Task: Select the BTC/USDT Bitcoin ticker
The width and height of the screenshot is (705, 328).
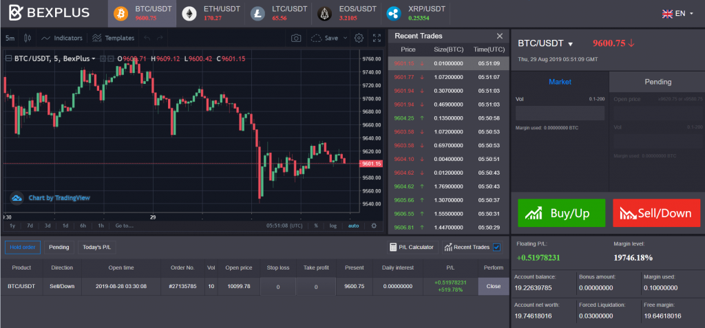Action: pos(142,14)
